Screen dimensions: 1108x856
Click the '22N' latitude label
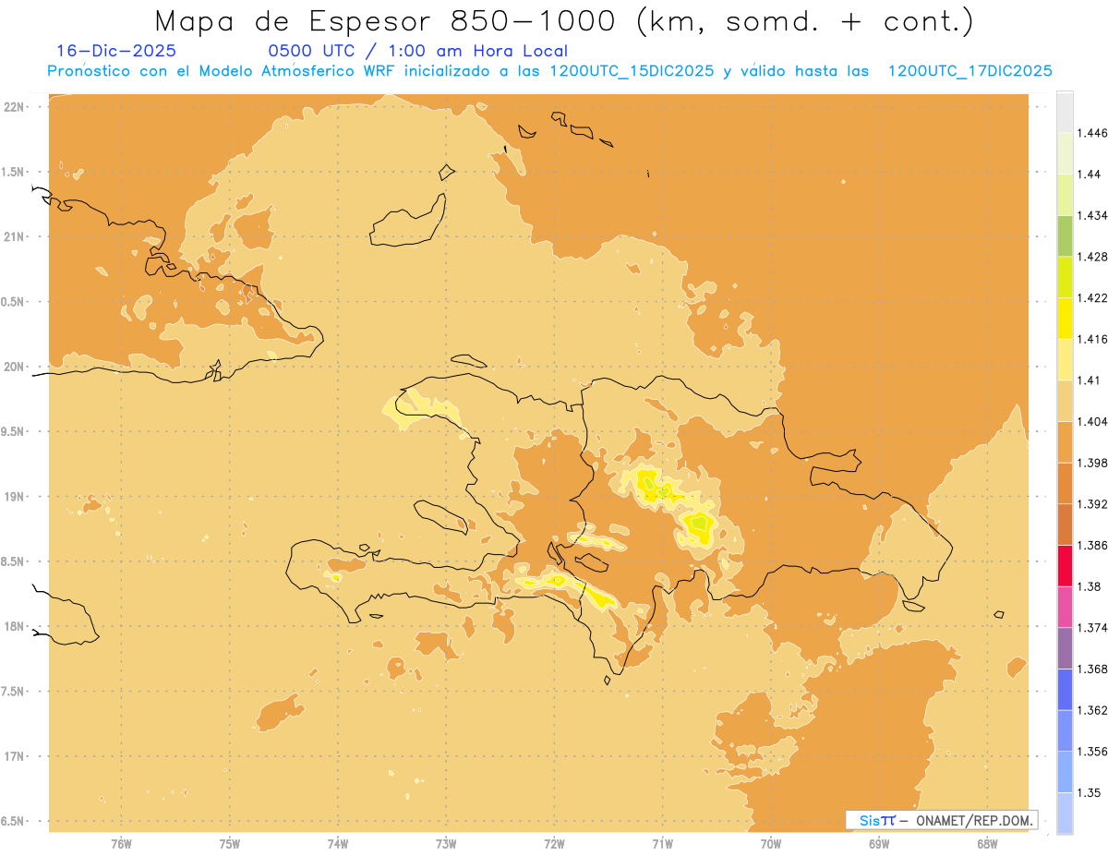tap(13, 106)
